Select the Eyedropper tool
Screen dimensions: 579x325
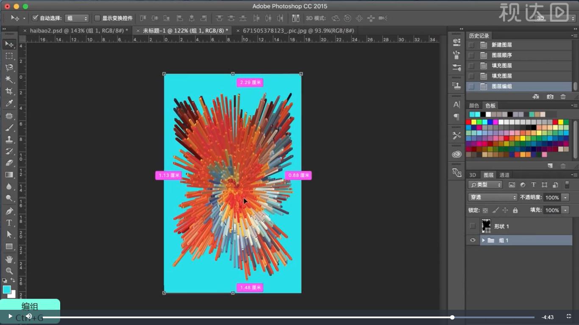(9, 103)
